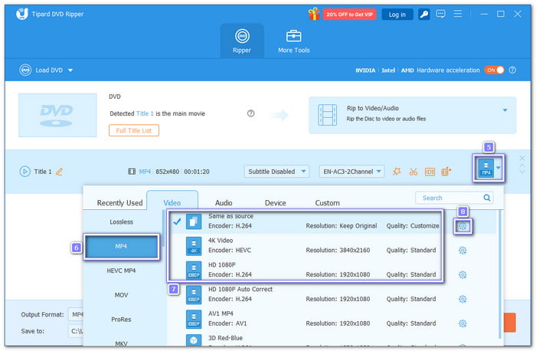Open the feedback chat icon
Screen dimensions: 536x351
(x=440, y=14)
